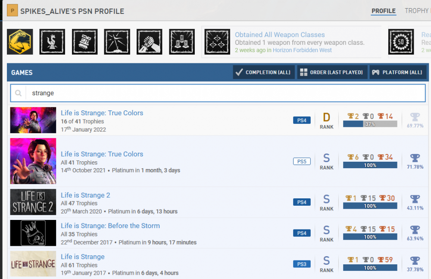Click the 37% progress bar for True Colors
431x279 pixels.
click(x=370, y=124)
